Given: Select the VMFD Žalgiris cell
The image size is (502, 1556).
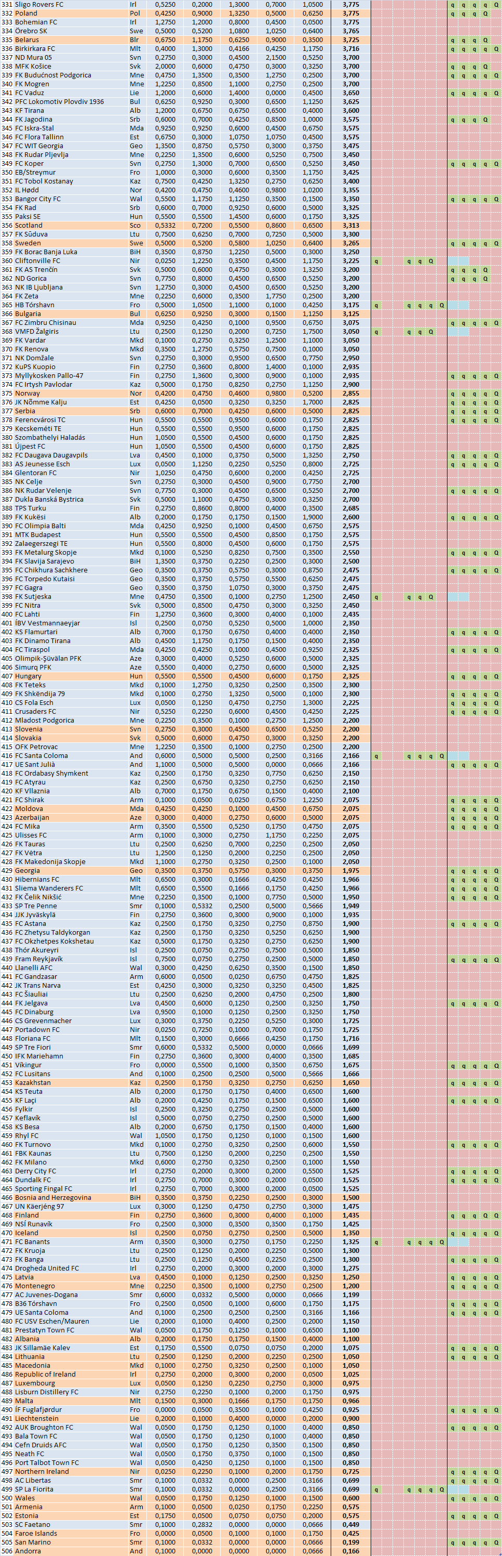Looking at the screenshot, I should 37,332.
